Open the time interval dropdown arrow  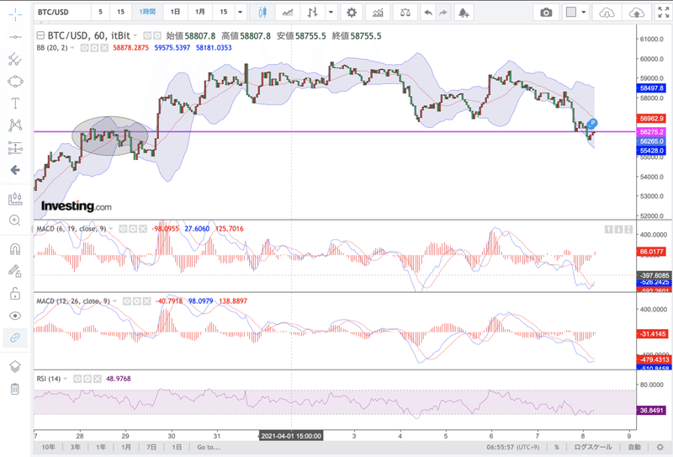(x=240, y=13)
